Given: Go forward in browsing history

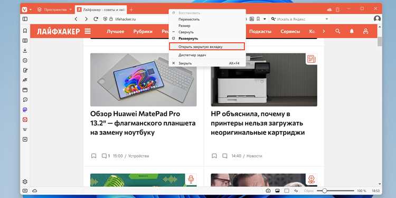Looking at the screenshot, I should [x=86, y=19].
